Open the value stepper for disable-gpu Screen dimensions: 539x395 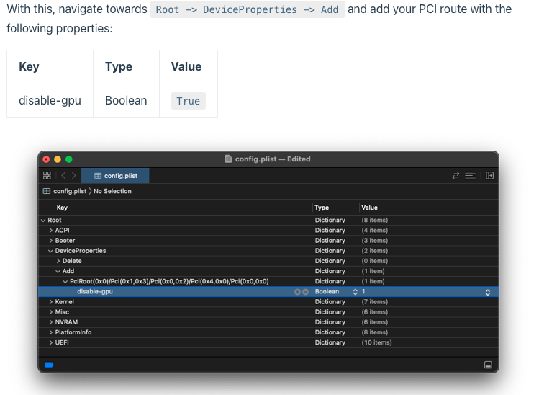coord(487,293)
